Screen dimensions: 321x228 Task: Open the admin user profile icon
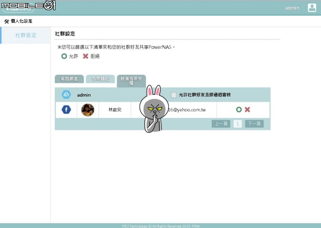312,8
